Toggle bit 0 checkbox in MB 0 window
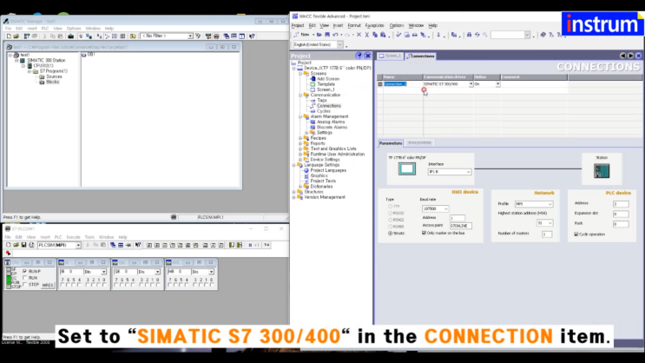 (x=212, y=284)
